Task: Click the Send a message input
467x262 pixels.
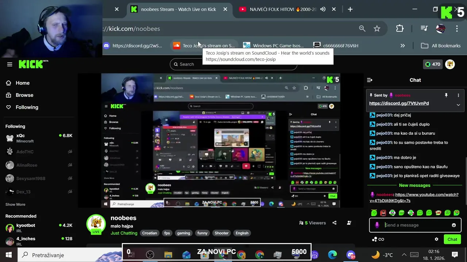Action: pos(416,225)
